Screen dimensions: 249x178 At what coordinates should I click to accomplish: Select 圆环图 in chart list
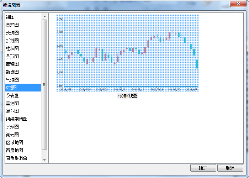click(x=12, y=25)
